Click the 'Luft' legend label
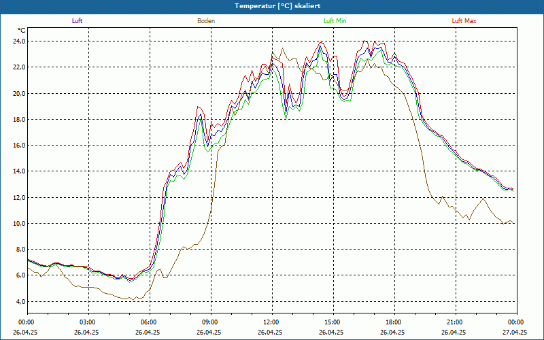 pos(77,21)
